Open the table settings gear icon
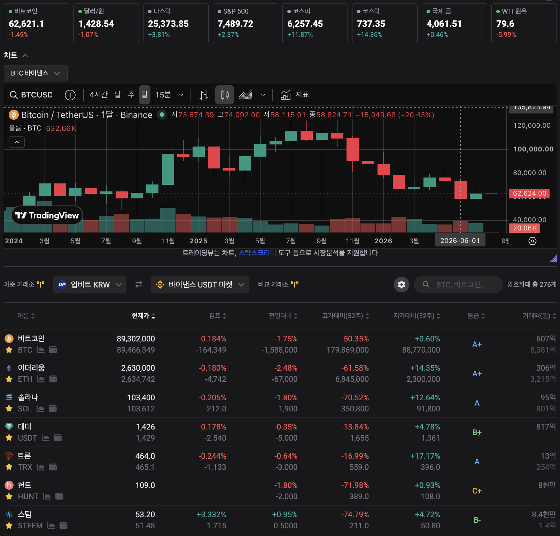Viewport: 560px width, 536px height. click(402, 285)
